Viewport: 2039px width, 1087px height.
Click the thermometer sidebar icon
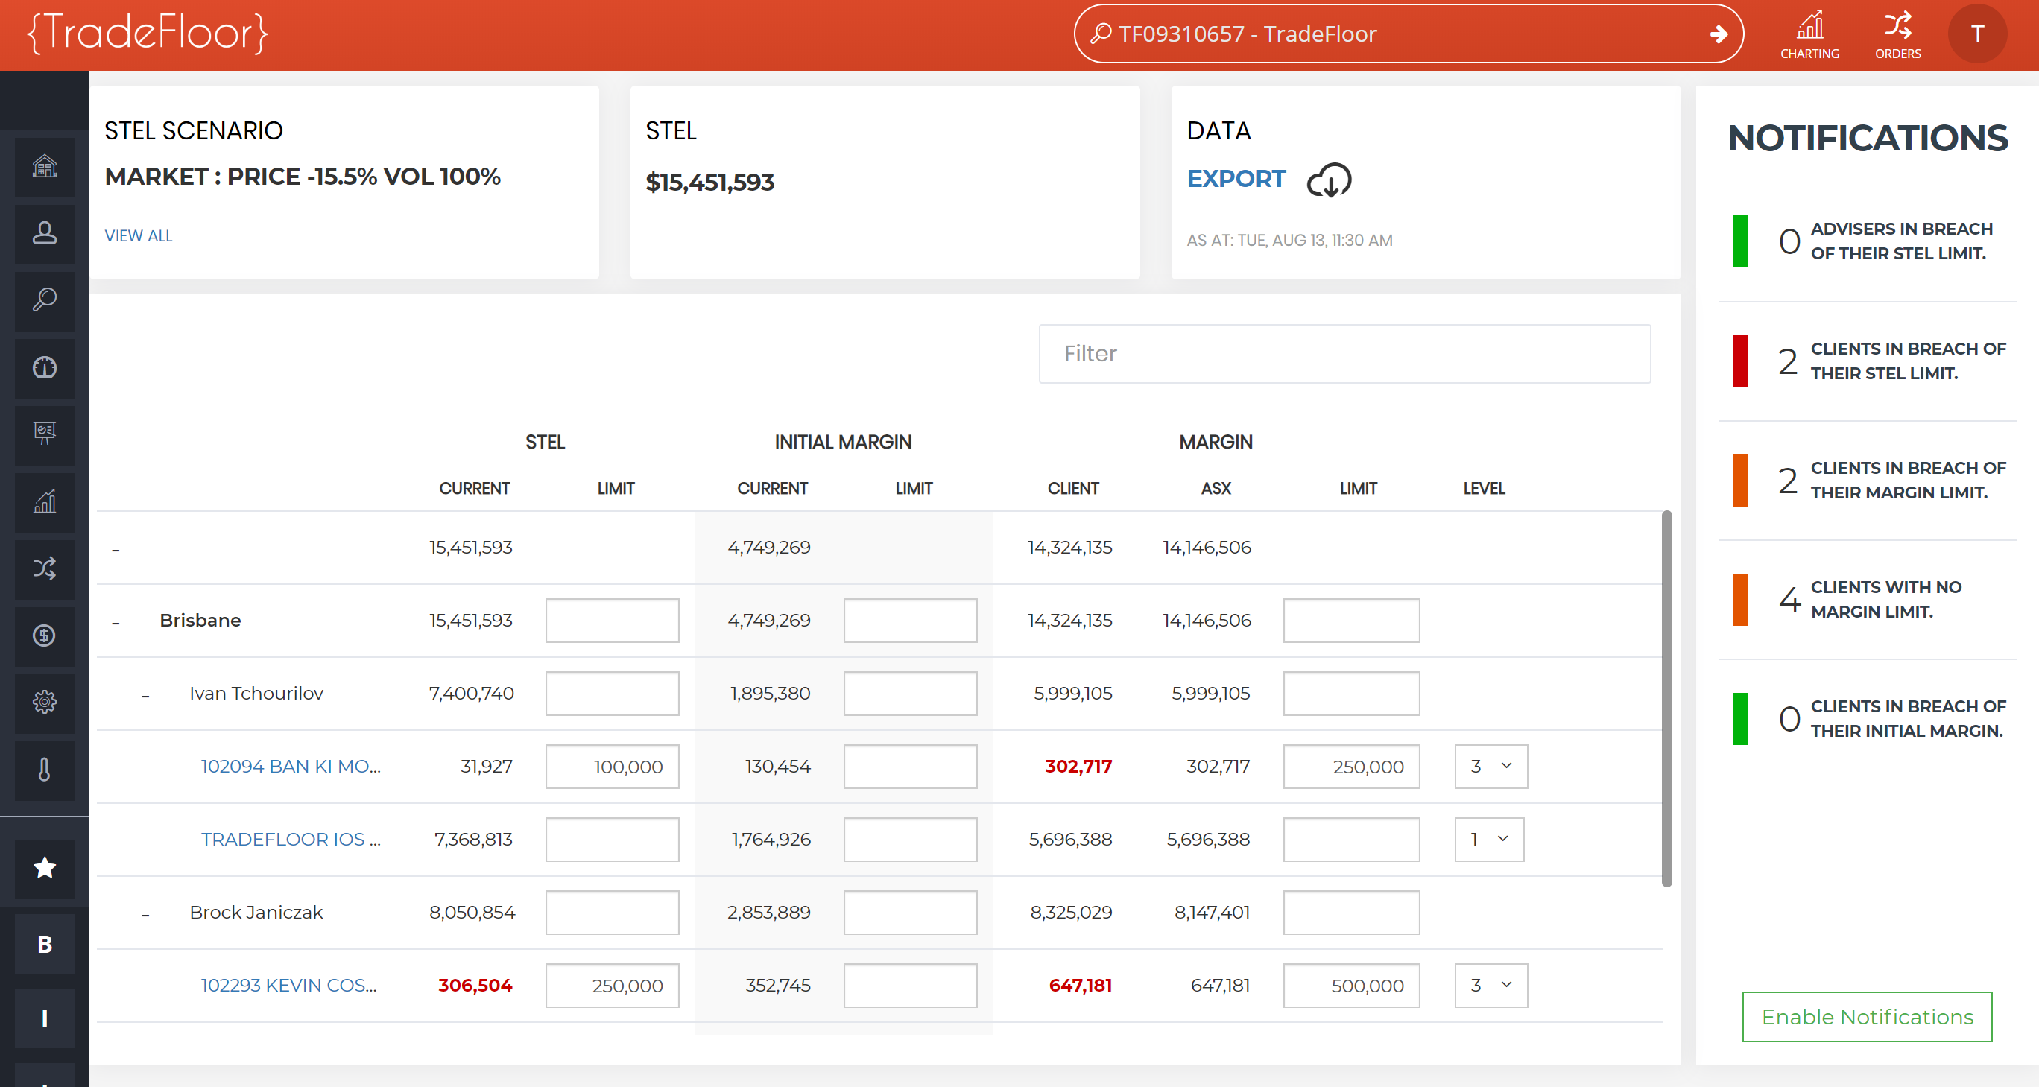coord(44,770)
